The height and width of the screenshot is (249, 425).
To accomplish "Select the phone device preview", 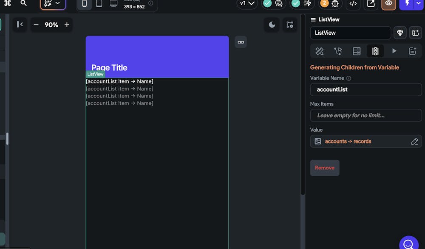I will click(x=85, y=4).
